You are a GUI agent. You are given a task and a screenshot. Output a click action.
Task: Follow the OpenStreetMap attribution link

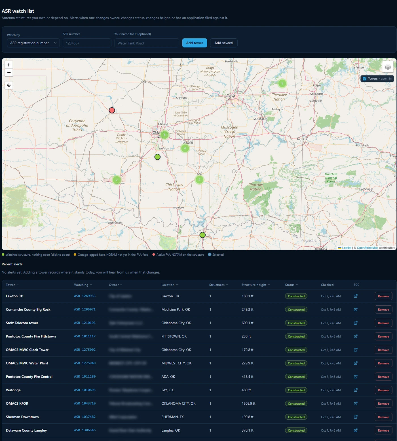pos(368,248)
